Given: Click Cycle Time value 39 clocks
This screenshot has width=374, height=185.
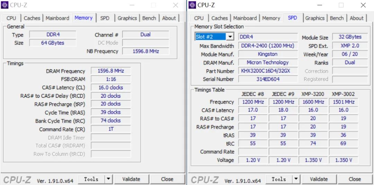Looking at the screenshot, I should 111,112.
